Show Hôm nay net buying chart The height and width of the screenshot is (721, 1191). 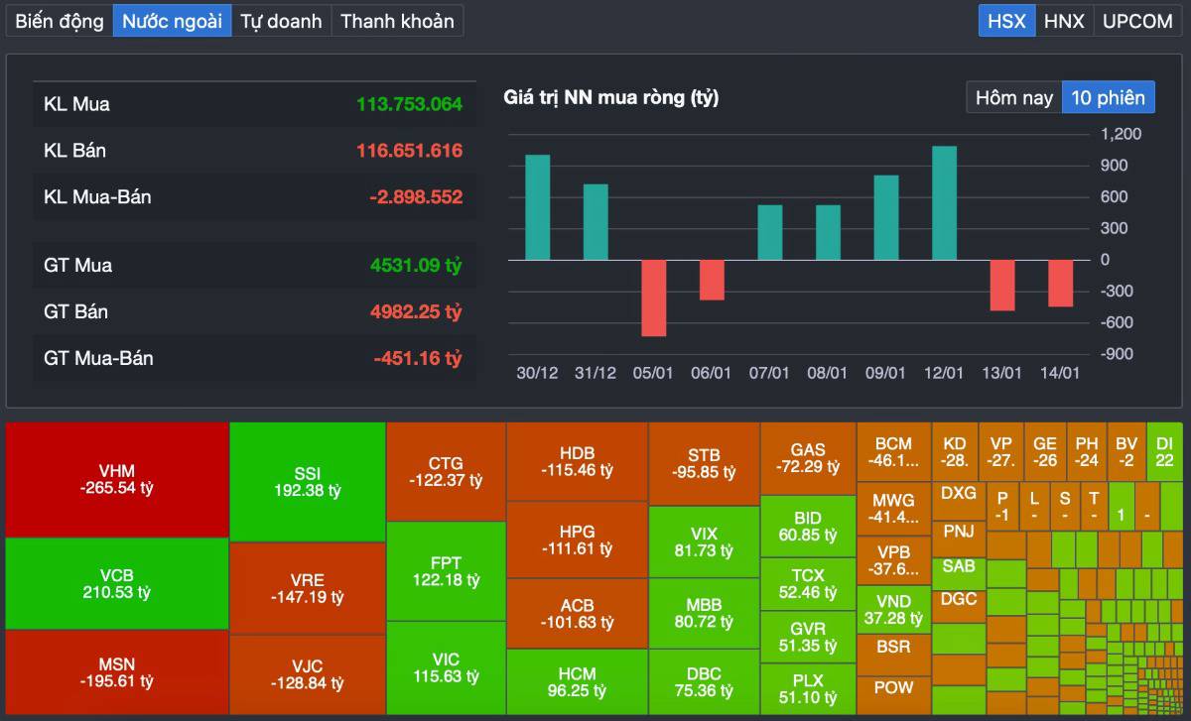coord(1014,97)
